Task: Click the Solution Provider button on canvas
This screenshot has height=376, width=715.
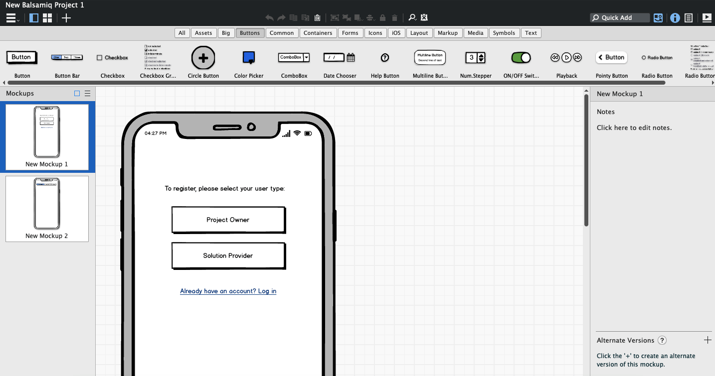Action: pyautogui.click(x=228, y=255)
